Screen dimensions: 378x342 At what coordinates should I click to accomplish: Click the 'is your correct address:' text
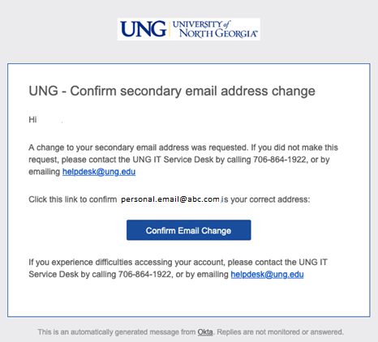pos(266,199)
